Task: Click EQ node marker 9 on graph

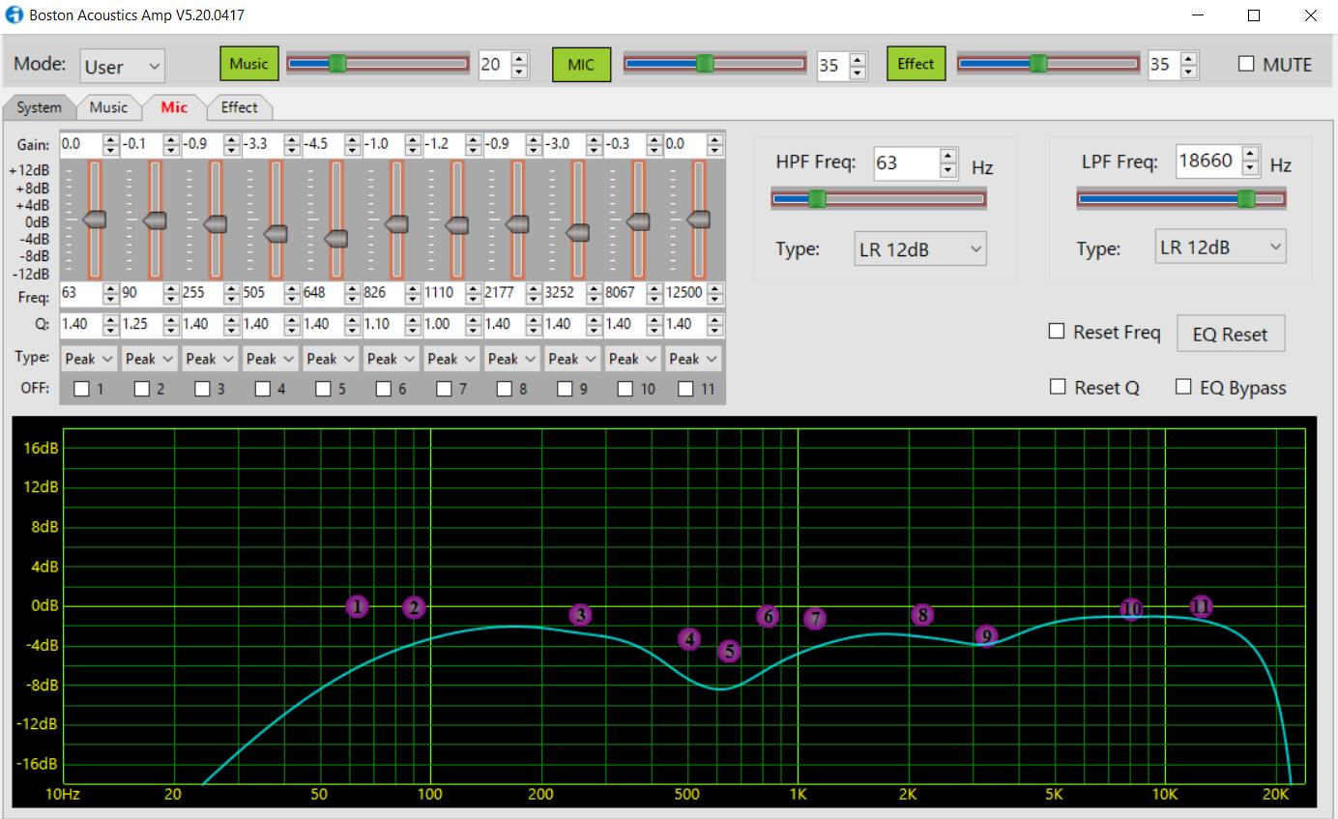Action: [x=986, y=635]
